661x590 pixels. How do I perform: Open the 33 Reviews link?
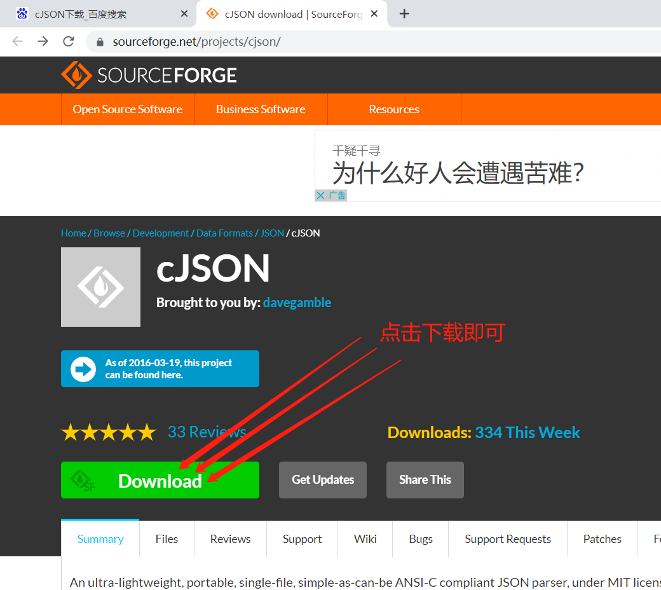207,432
